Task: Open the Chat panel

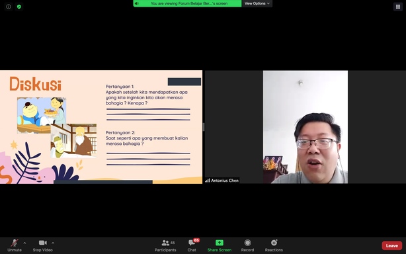Action: tap(192, 245)
